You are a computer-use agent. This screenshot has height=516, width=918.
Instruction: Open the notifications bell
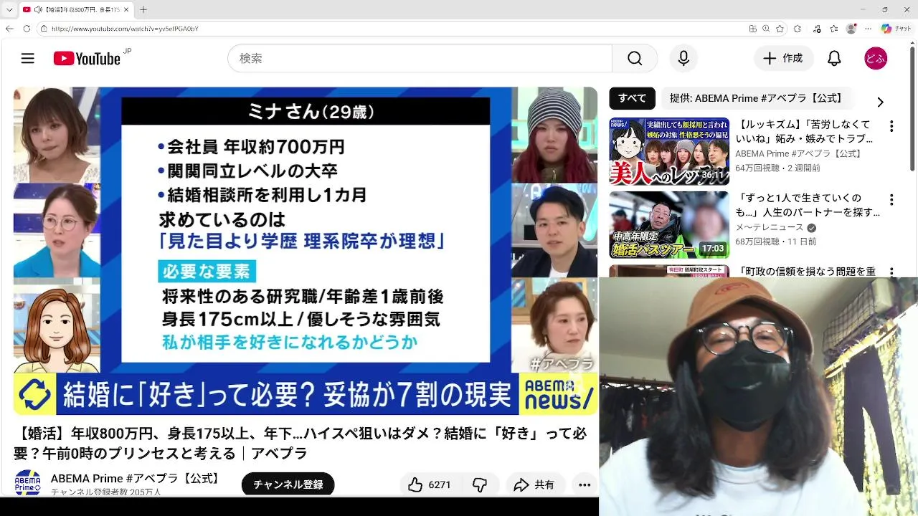(834, 58)
